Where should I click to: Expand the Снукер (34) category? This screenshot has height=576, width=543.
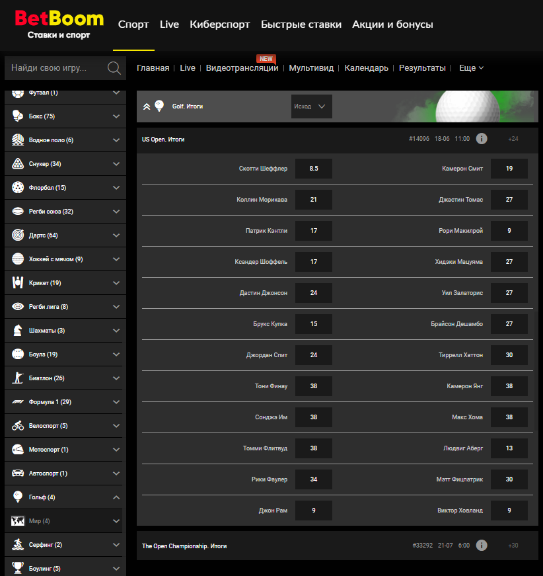[116, 164]
